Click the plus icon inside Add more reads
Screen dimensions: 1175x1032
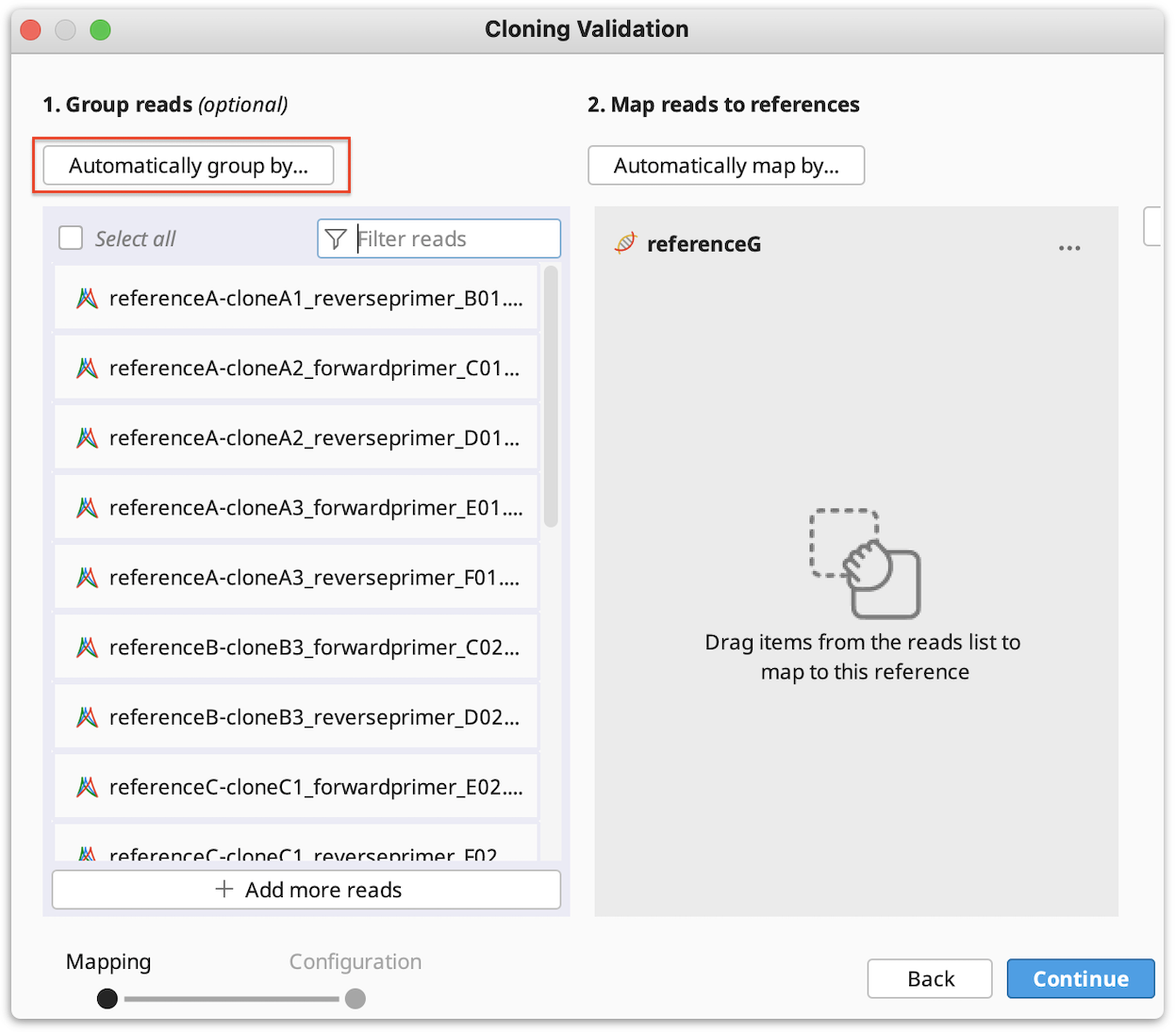[224, 890]
